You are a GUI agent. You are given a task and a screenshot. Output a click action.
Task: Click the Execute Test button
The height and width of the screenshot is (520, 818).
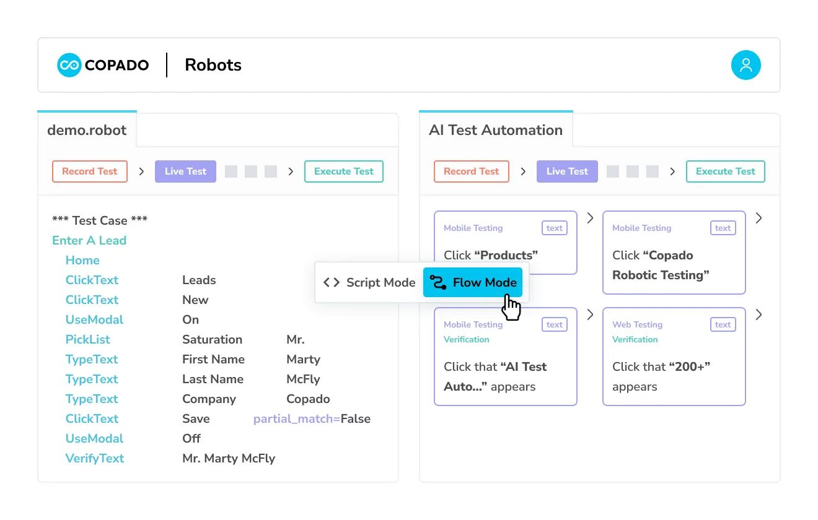click(344, 171)
